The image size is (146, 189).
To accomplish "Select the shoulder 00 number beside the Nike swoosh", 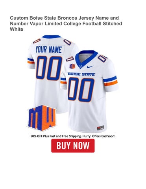I will 102,57.
